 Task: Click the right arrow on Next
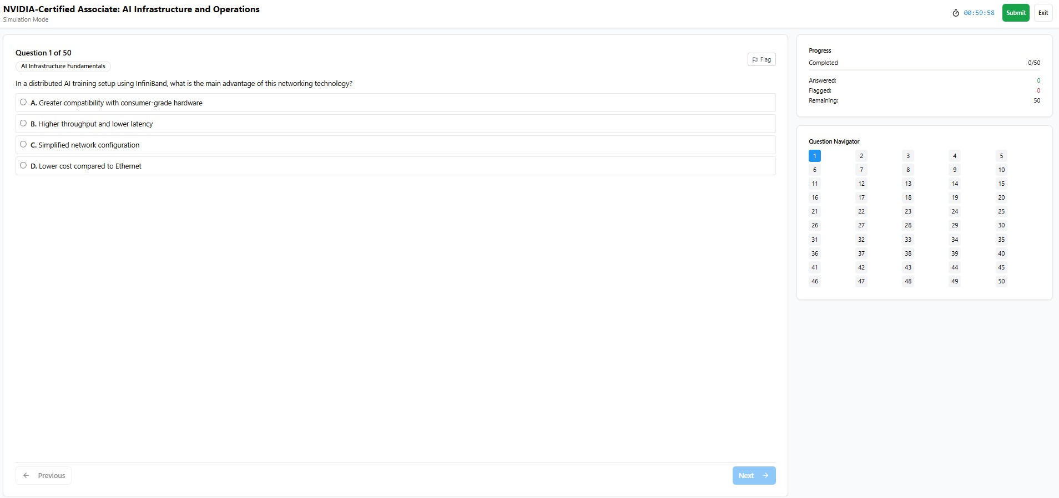coord(765,475)
